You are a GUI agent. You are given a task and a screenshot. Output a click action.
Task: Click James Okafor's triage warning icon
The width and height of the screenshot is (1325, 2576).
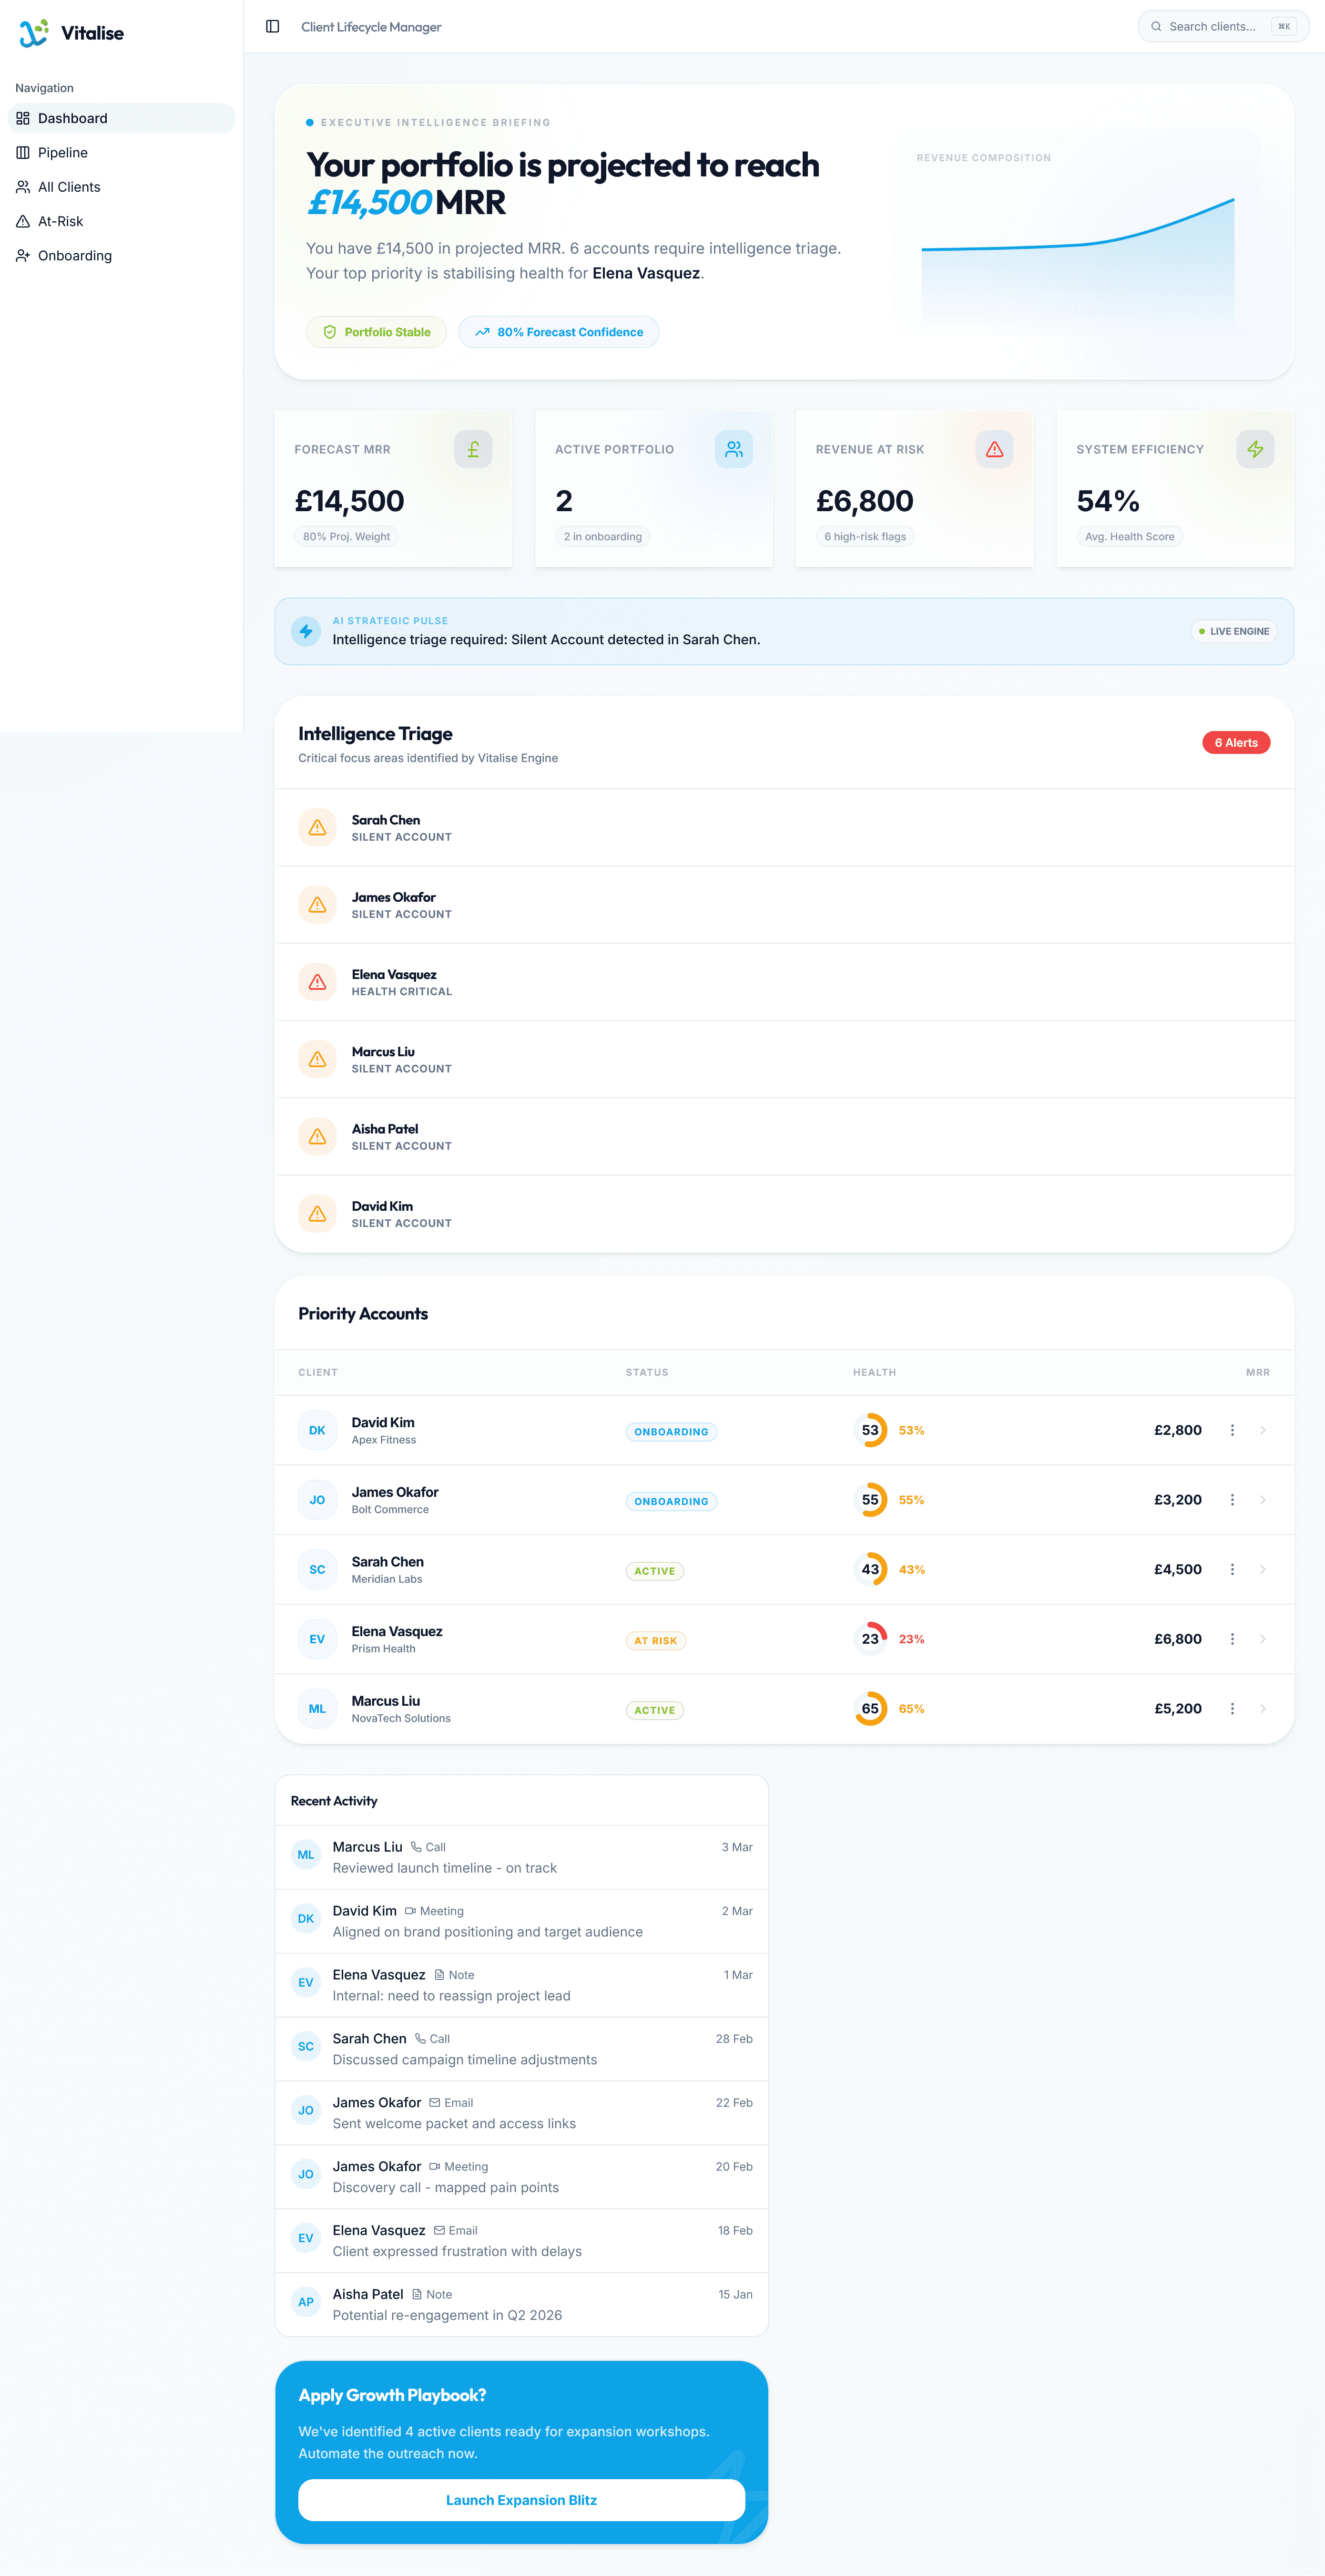point(317,904)
